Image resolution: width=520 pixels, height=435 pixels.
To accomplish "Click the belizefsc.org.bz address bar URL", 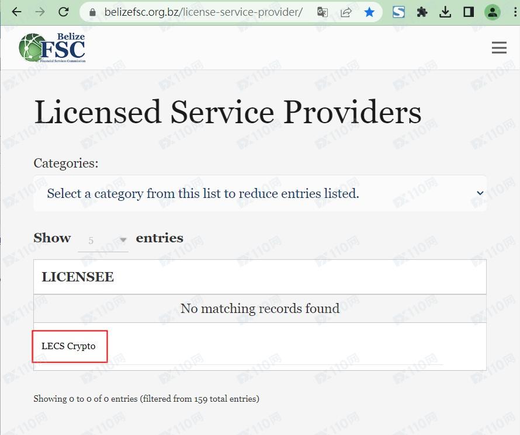I will coord(203,12).
